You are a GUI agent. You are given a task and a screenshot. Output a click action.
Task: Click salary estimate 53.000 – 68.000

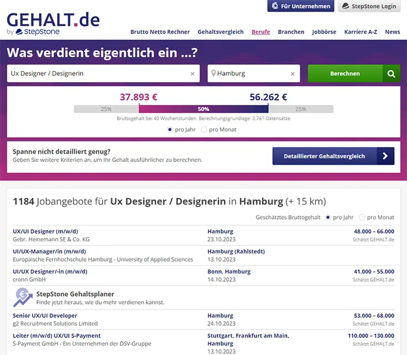coord(374,316)
